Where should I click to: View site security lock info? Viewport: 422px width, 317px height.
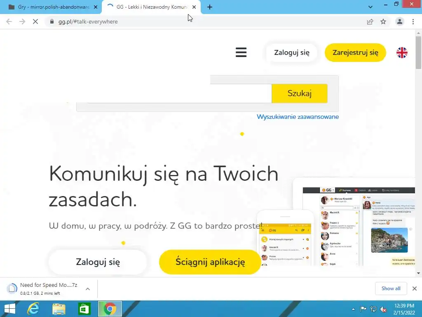[52, 21]
